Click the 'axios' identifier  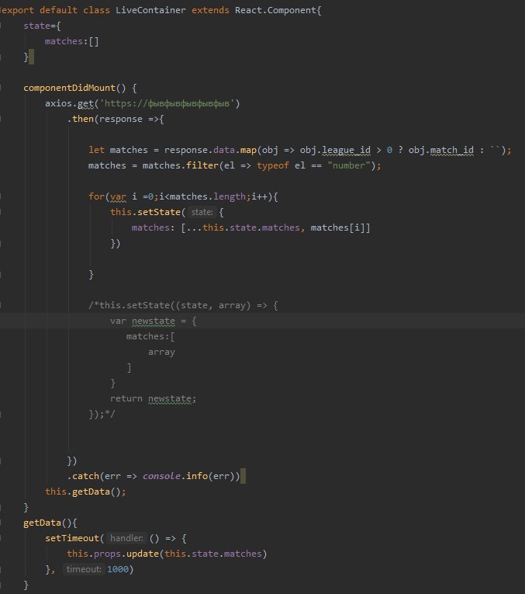pyautogui.click(x=58, y=103)
